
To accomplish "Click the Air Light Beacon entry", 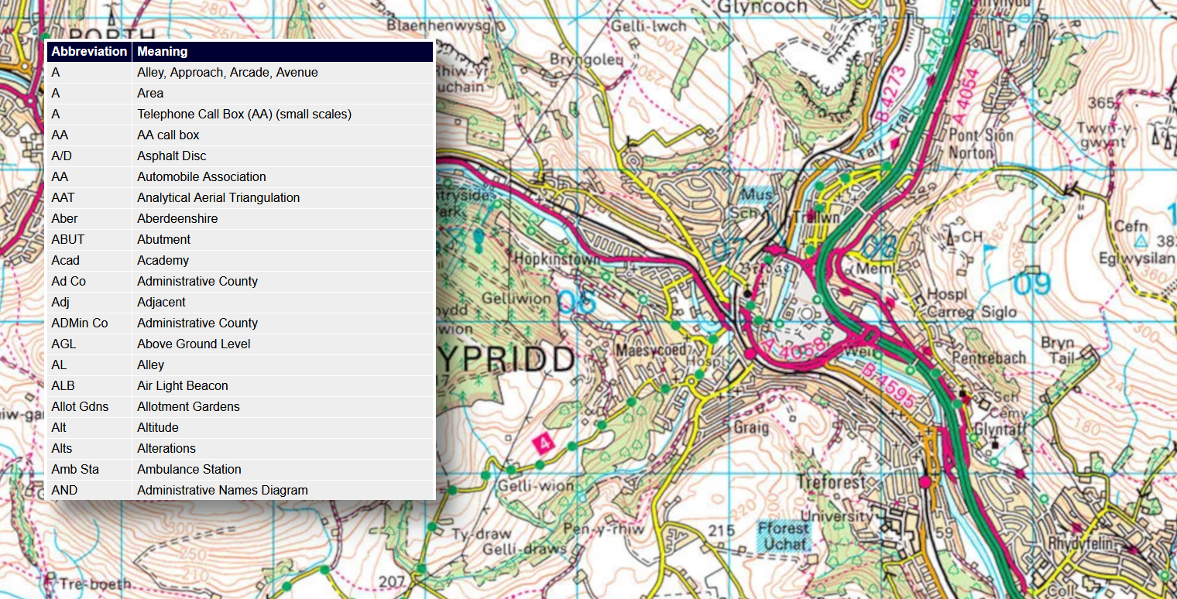I will click(x=182, y=385).
